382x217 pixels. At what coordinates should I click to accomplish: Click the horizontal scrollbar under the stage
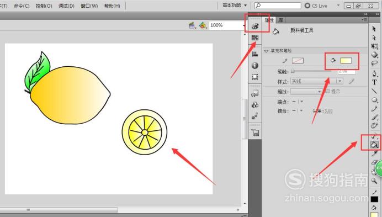pos(59,210)
